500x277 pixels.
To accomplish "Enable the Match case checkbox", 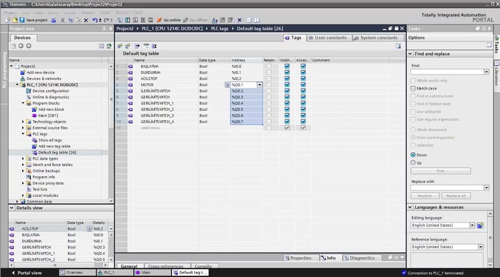I will click(x=413, y=89).
